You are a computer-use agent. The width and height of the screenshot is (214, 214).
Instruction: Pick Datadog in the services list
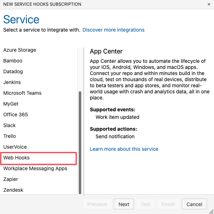tap(39, 71)
